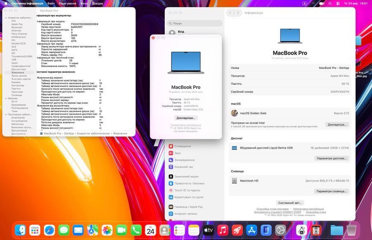Open Spotlight search in menu bar
This screenshot has width=372, height=240.
(330, 3)
